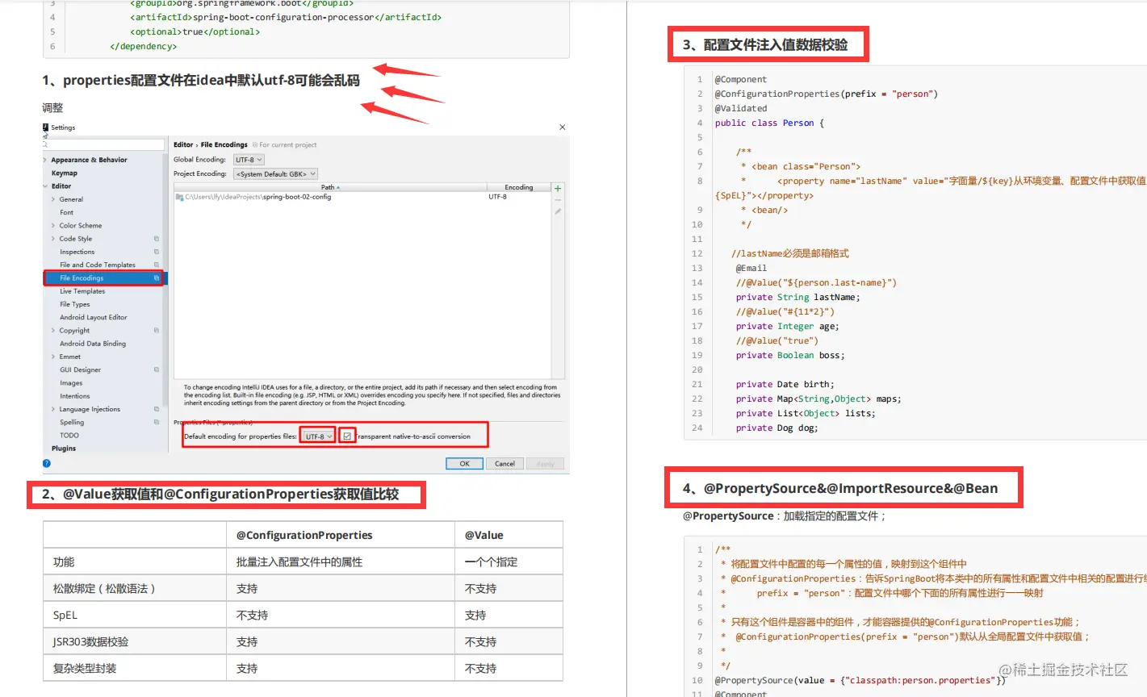Expand the Emmet node arrow

pyautogui.click(x=53, y=357)
